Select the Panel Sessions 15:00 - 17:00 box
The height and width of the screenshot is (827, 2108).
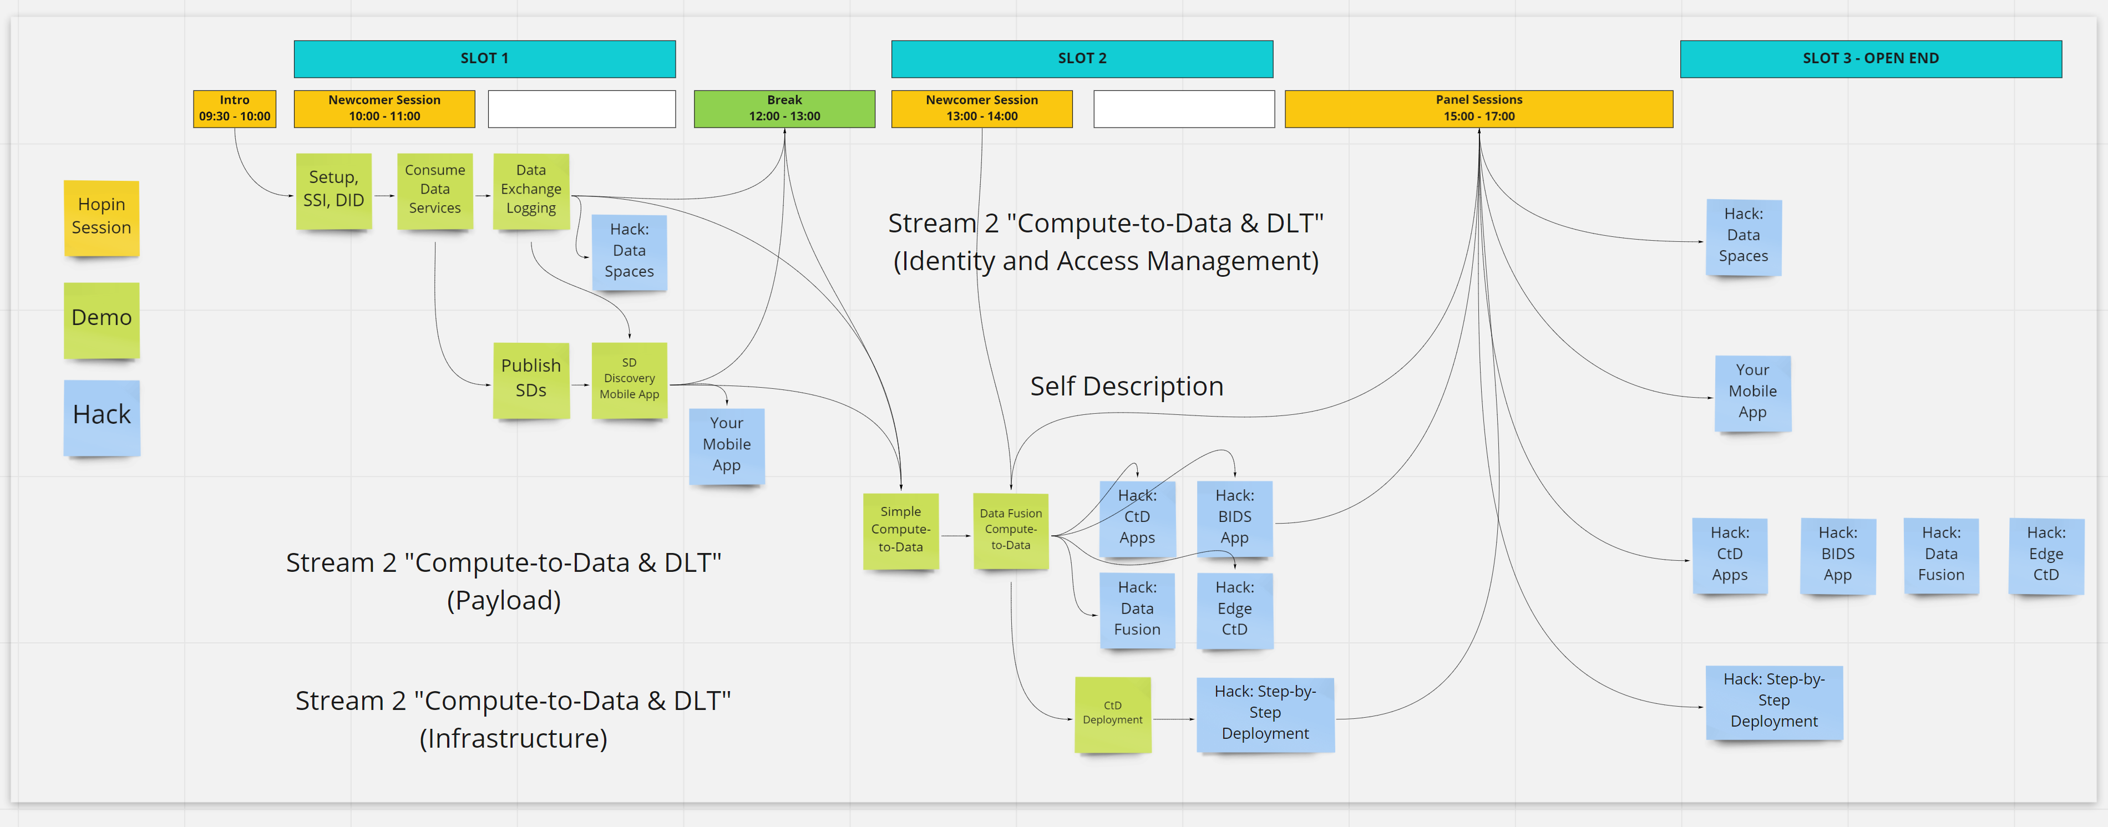pos(1479,109)
